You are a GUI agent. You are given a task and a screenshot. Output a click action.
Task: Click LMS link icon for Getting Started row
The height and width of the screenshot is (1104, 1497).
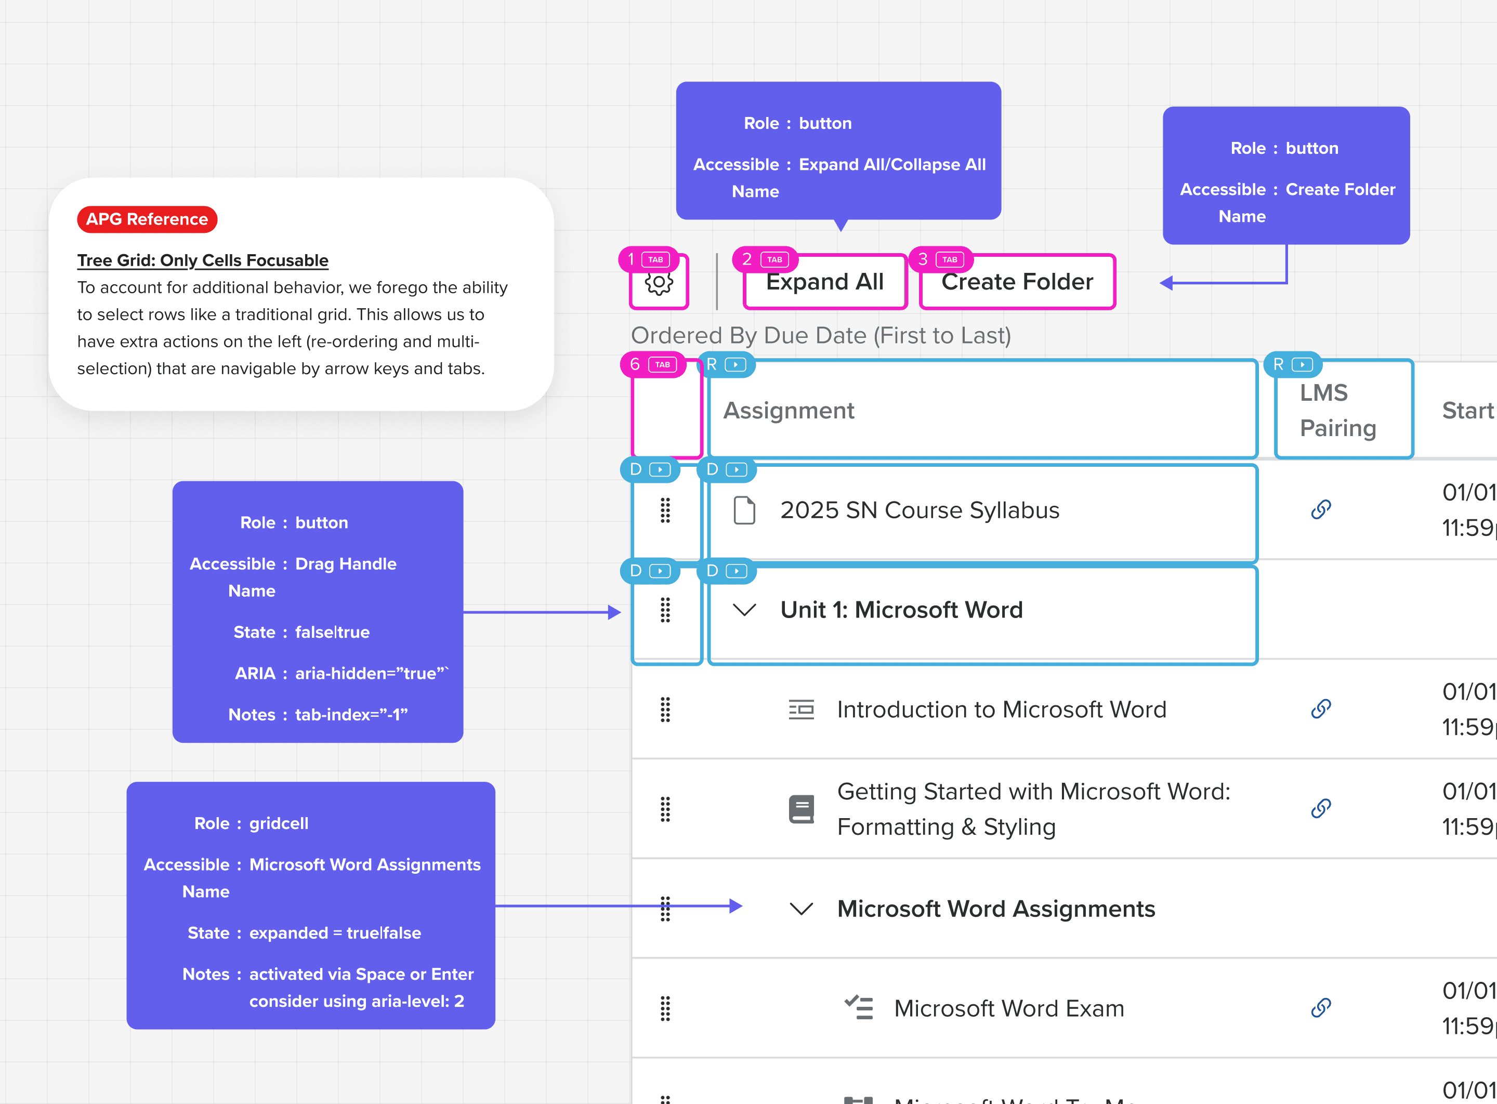1321,808
